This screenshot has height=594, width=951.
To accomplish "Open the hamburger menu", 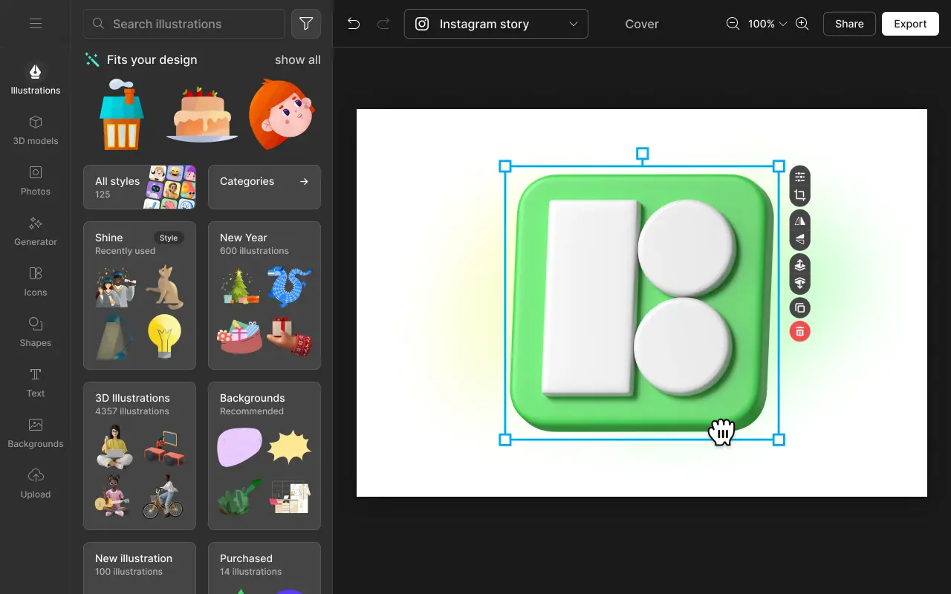I will point(35,23).
